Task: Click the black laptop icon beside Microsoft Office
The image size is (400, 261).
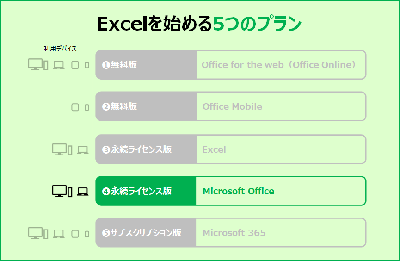Action: pyautogui.click(x=83, y=192)
